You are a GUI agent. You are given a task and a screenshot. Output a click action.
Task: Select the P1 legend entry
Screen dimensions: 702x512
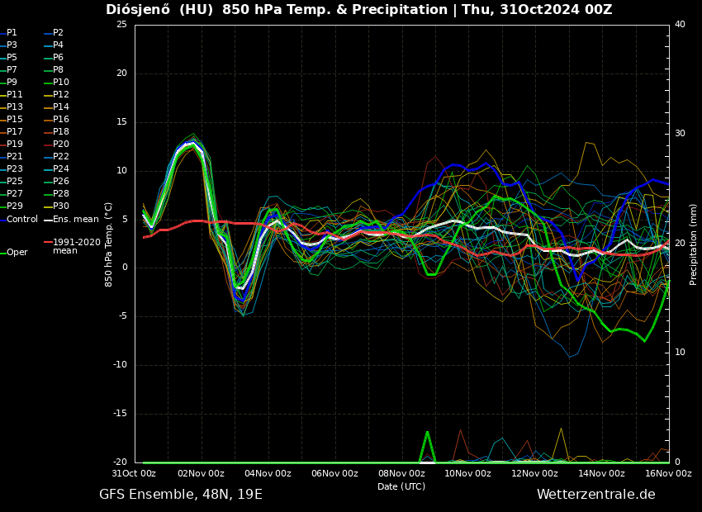point(12,33)
